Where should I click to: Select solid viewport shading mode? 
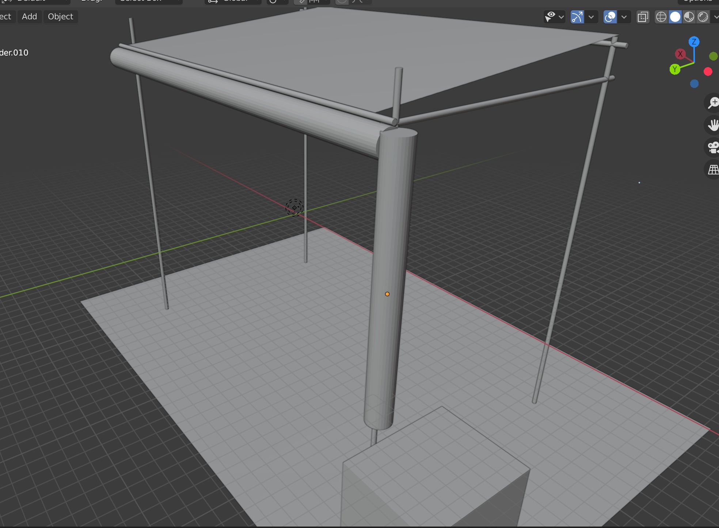675,17
